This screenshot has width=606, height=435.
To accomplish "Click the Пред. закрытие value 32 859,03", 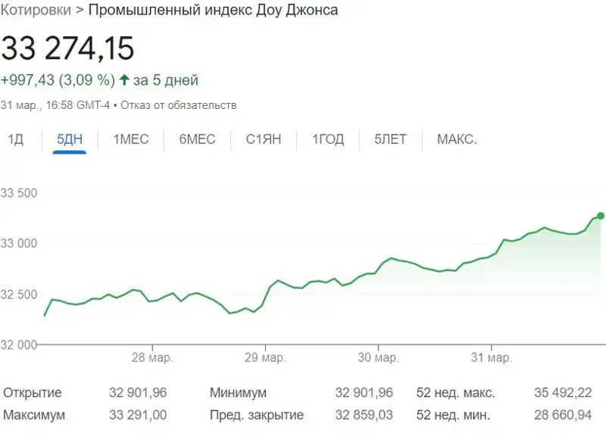I will click(364, 415).
